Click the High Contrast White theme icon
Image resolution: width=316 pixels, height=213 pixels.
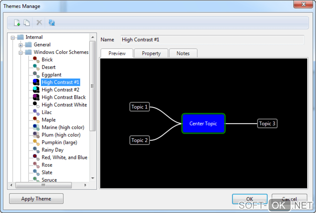(36, 105)
